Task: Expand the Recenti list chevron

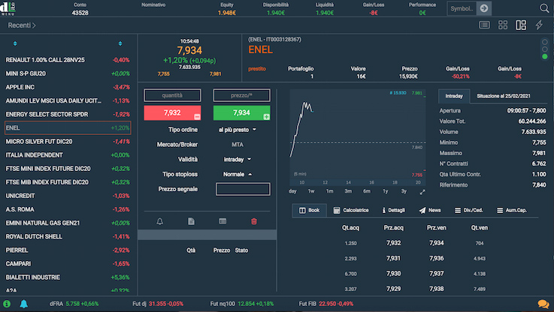Action: (34, 25)
